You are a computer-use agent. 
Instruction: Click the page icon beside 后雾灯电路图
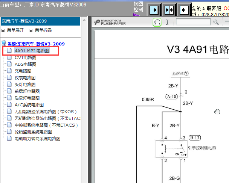point(9,98)
